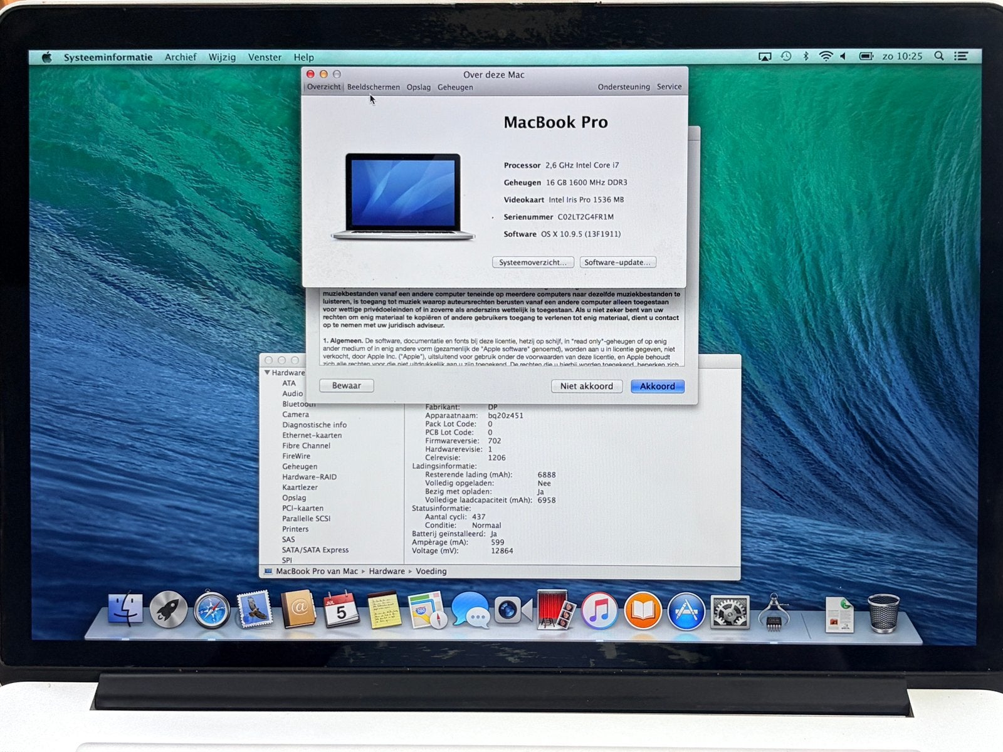Open Safari compass icon in dock
Image resolution: width=1003 pixels, height=752 pixels.
(211, 610)
